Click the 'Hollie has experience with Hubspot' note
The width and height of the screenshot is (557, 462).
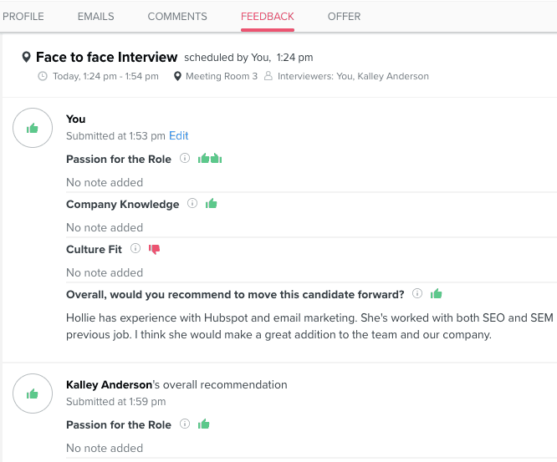pyautogui.click(x=309, y=326)
